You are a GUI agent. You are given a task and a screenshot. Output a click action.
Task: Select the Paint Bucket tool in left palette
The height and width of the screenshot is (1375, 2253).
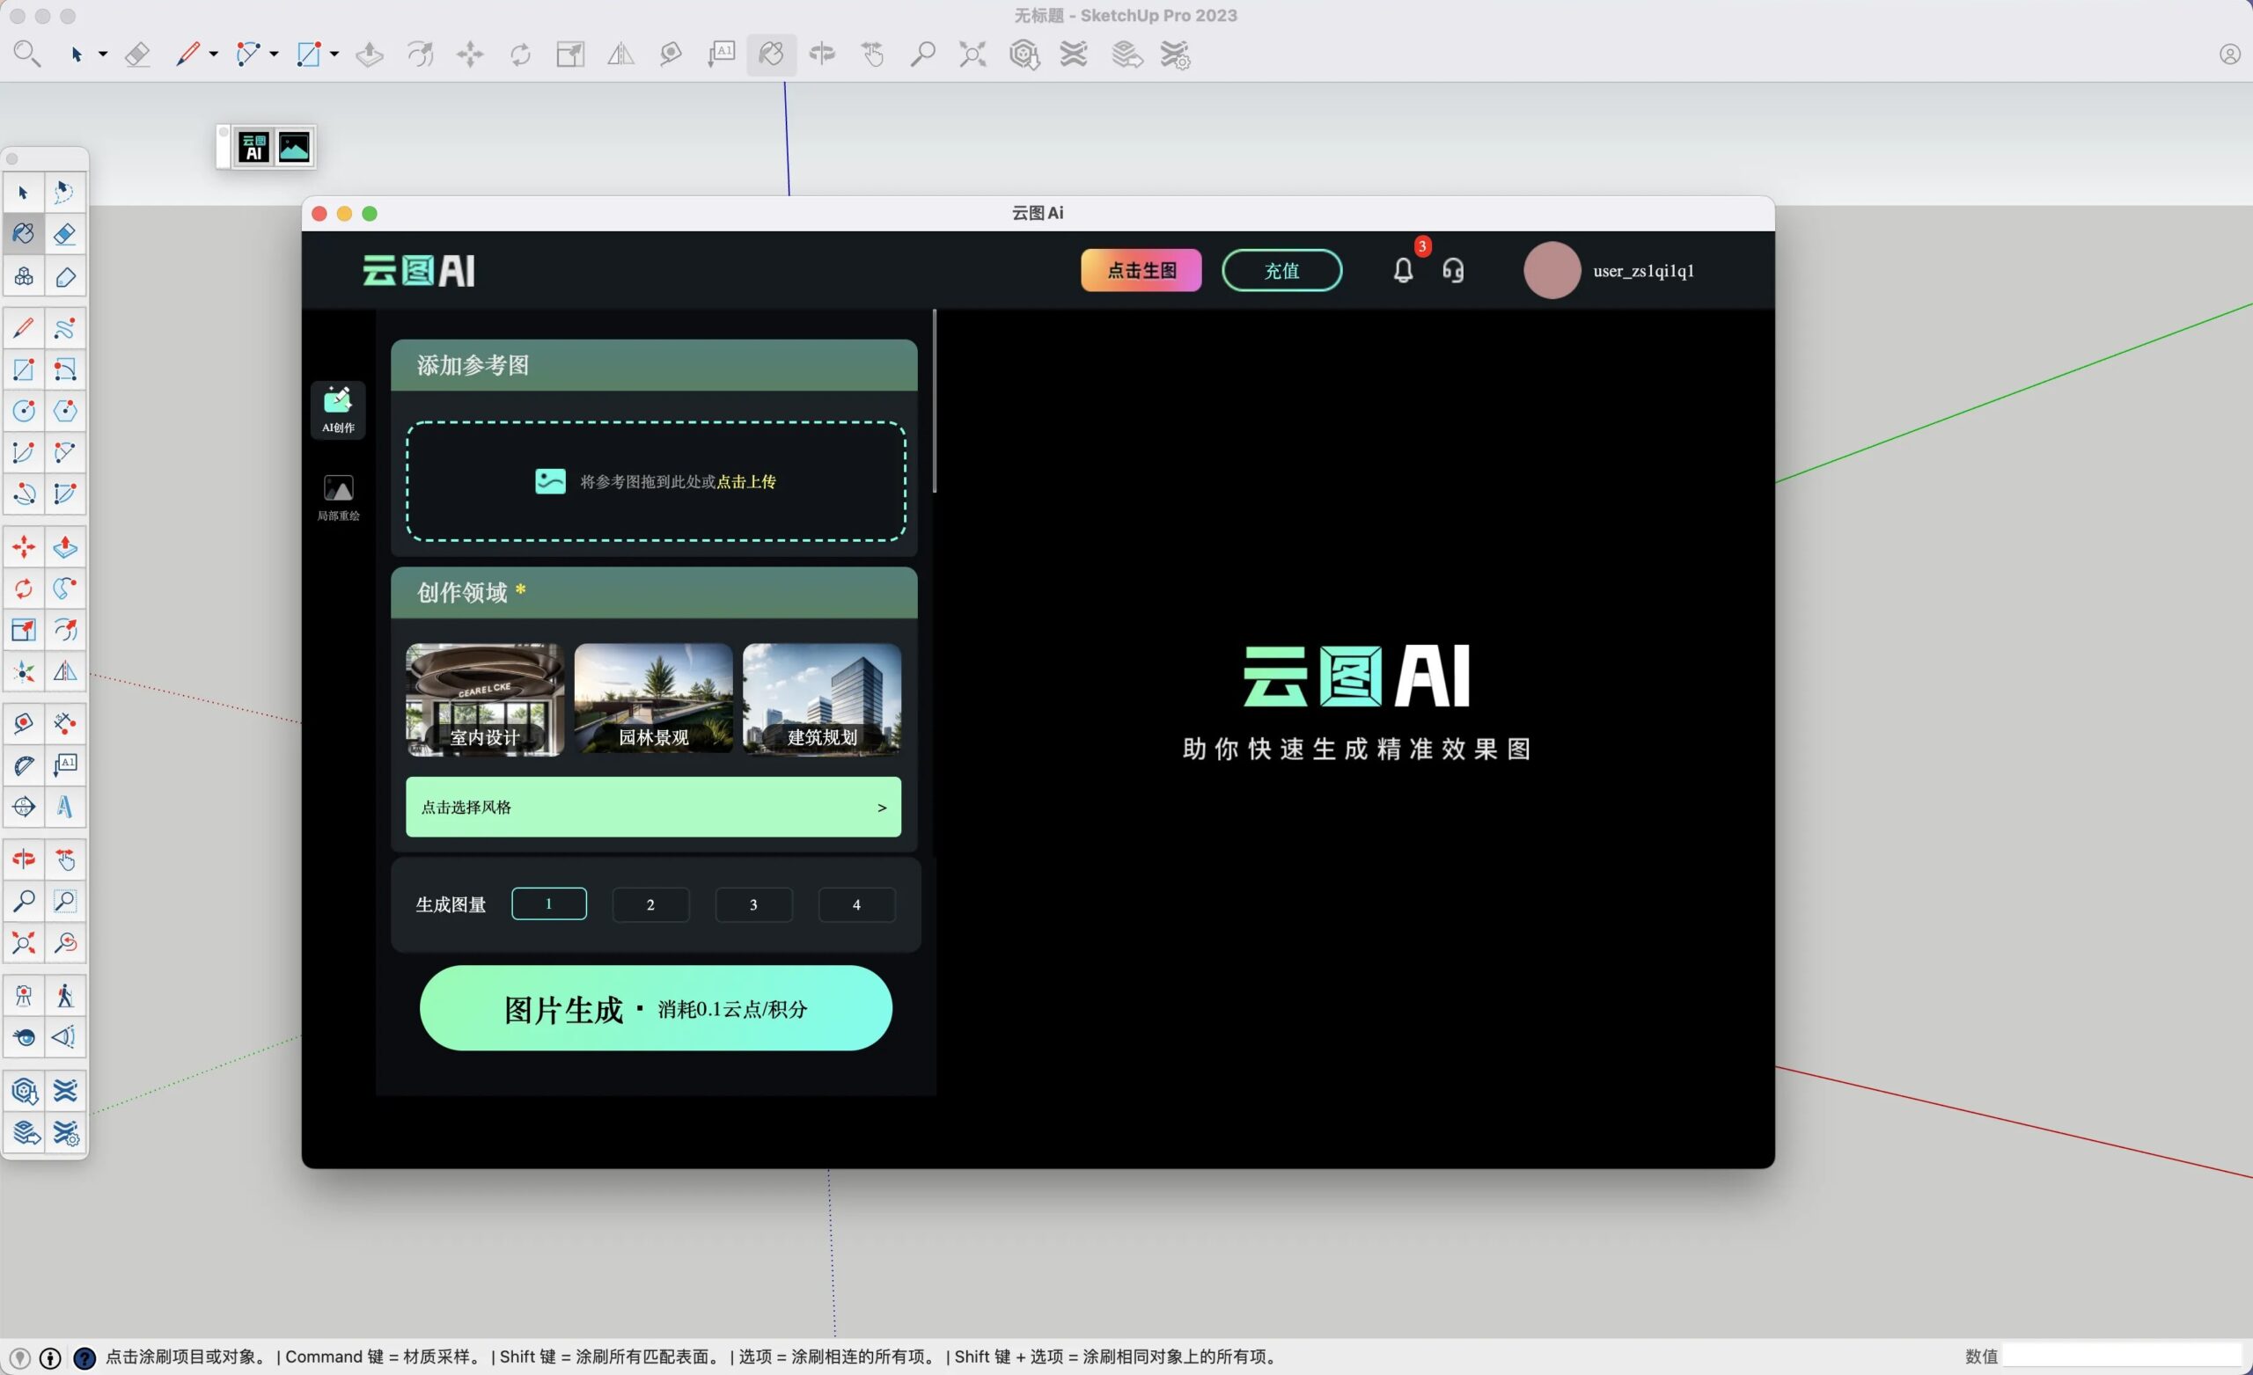pyautogui.click(x=24, y=234)
